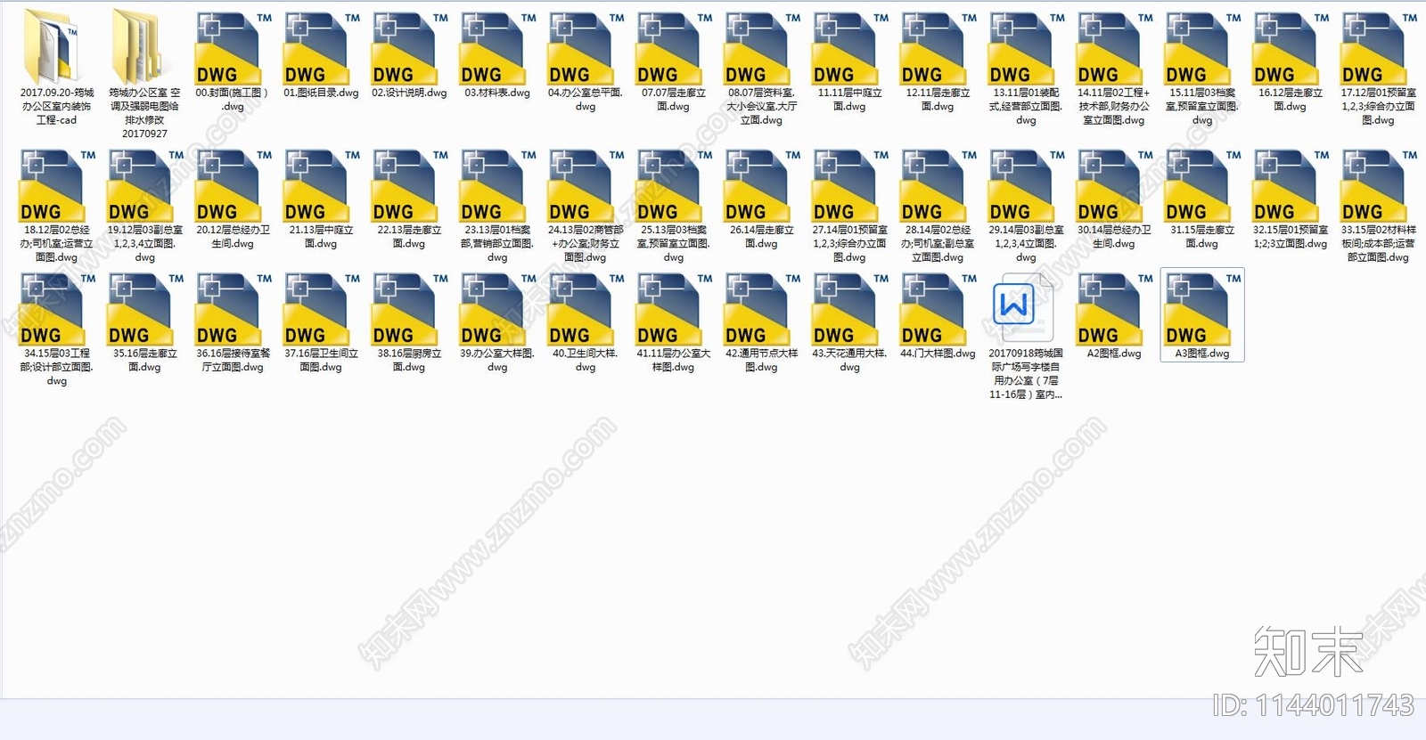Click the 34.15层03工程部;设计部立面图.dwg file name
The width and height of the screenshot is (1426, 740).
pyautogui.click(x=56, y=367)
